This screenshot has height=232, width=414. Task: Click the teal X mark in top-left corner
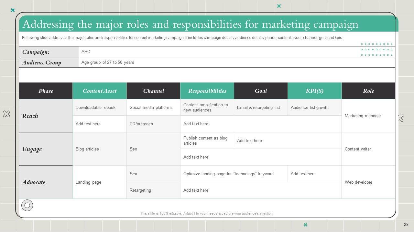coord(13,10)
